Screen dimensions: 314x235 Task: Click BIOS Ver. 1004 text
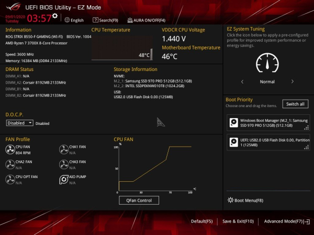pos(78,37)
